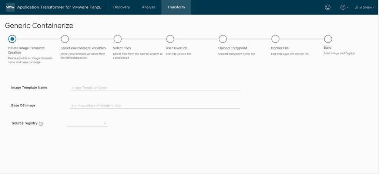Switch to the Analyze tab
Image resolution: width=379 pixels, height=174 pixels.
149,7
